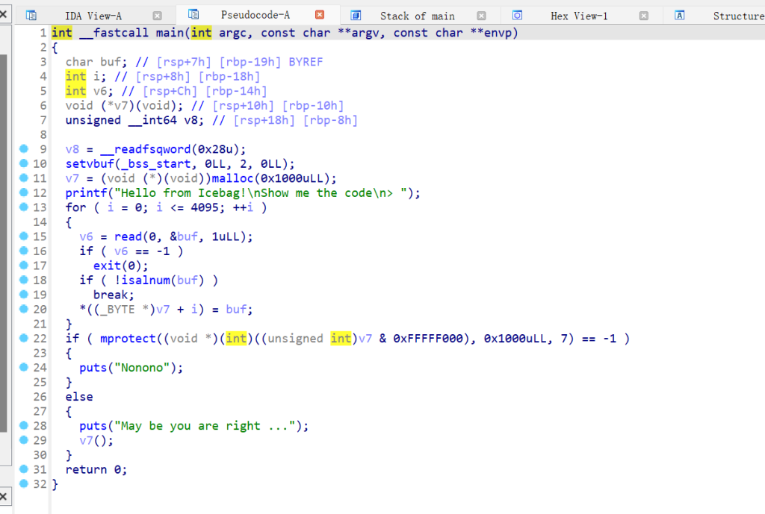Click the Stack of main tab icon
This screenshot has height=514, width=765.
click(356, 15)
